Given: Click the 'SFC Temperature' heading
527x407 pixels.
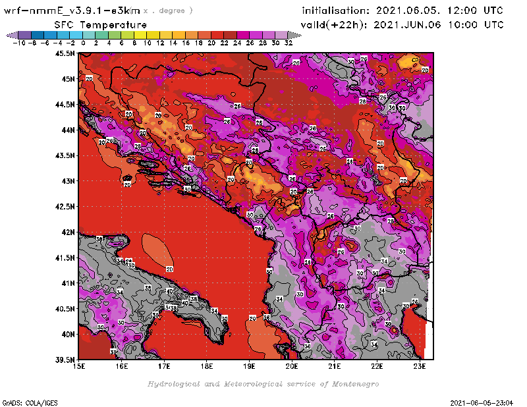Looking at the screenshot, I should click(101, 25).
